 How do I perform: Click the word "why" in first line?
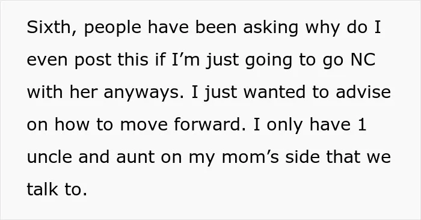pyautogui.click(x=322, y=28)
